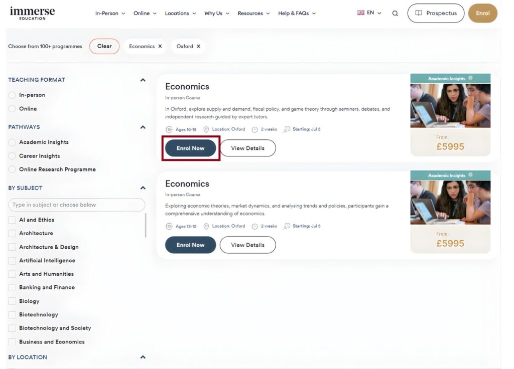Image resolution: width=514 pixels, height=369 pixels.
Task: Open the Prospectus button in header
Action: 436,14
